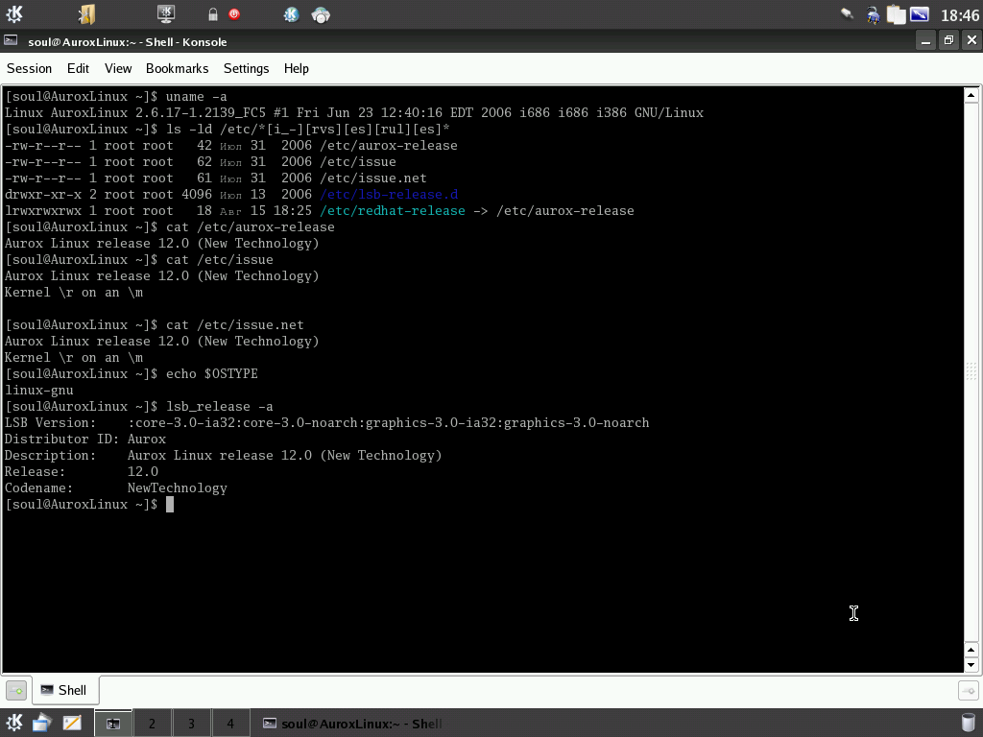Open the Konsole window menu icon in title bar
The image size is (983, 737).
tap(11, 41)
